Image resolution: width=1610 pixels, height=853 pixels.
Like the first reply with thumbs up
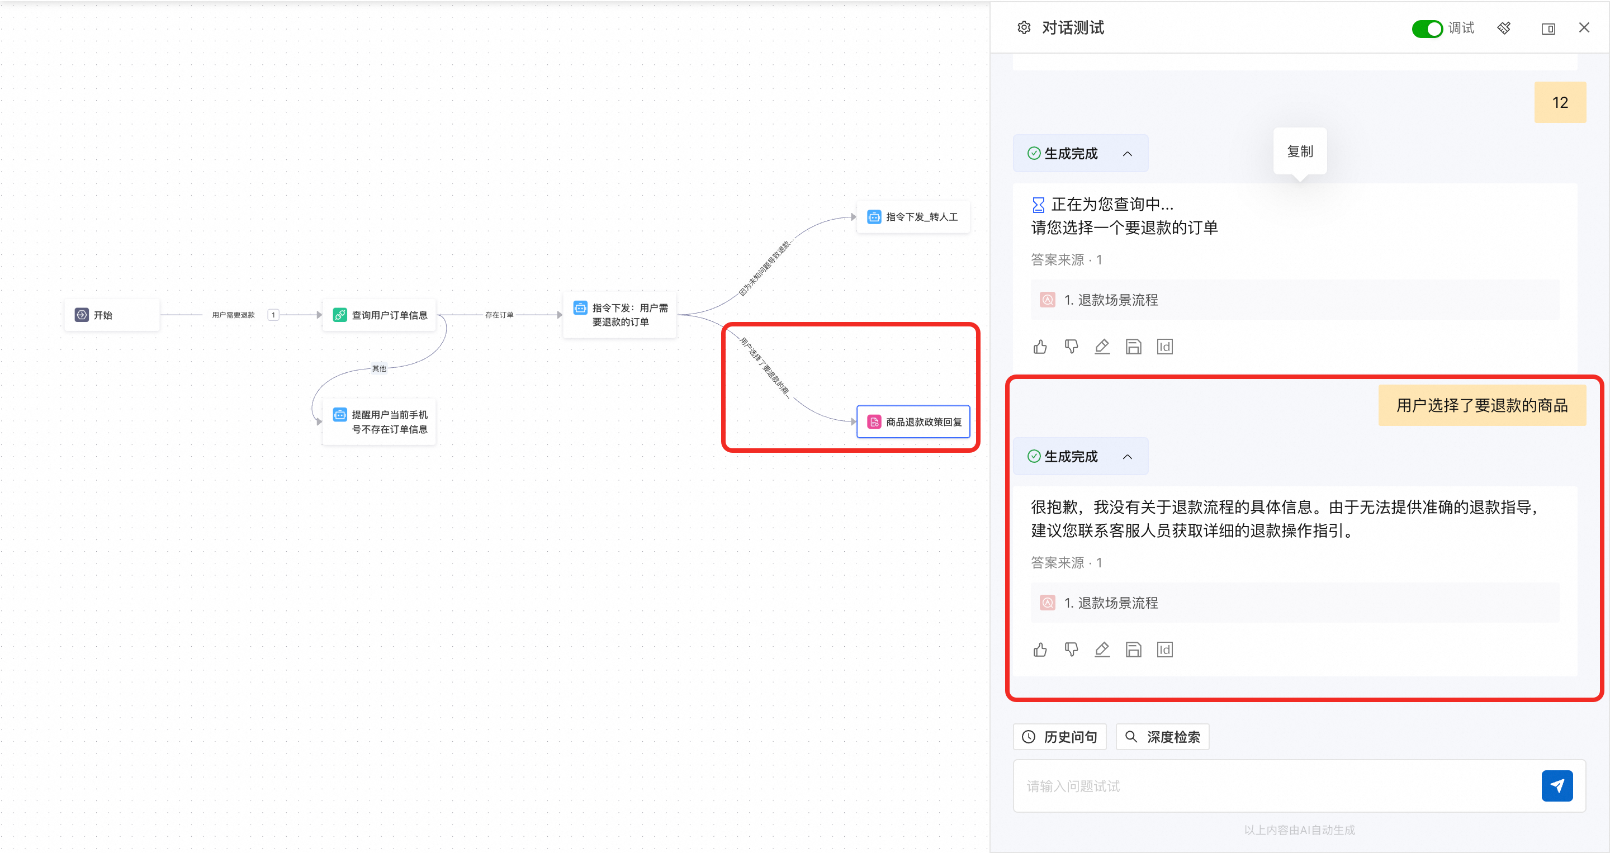pyautogui.click(x=1040, y=347)
